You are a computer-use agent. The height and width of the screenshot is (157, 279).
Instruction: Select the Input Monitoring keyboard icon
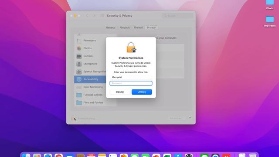coord(79,87)
